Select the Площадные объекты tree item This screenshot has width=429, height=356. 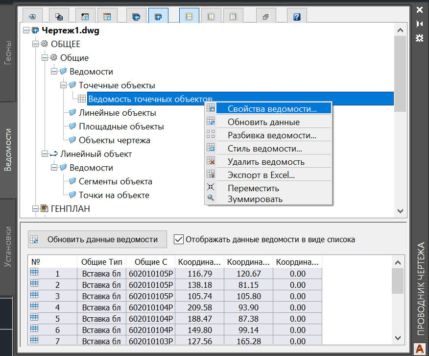121,127
